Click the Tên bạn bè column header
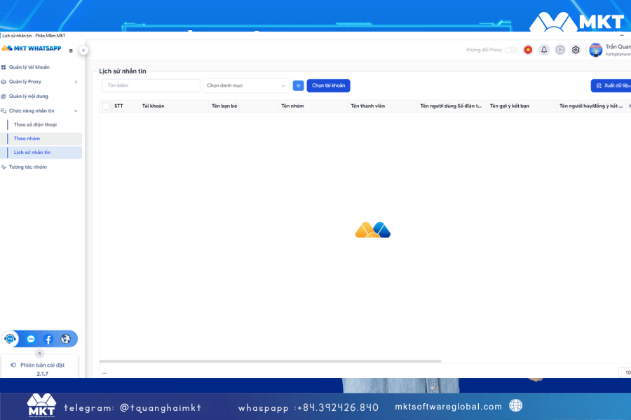The width and height of the screenshot is (631, 420). click(224, 106)
